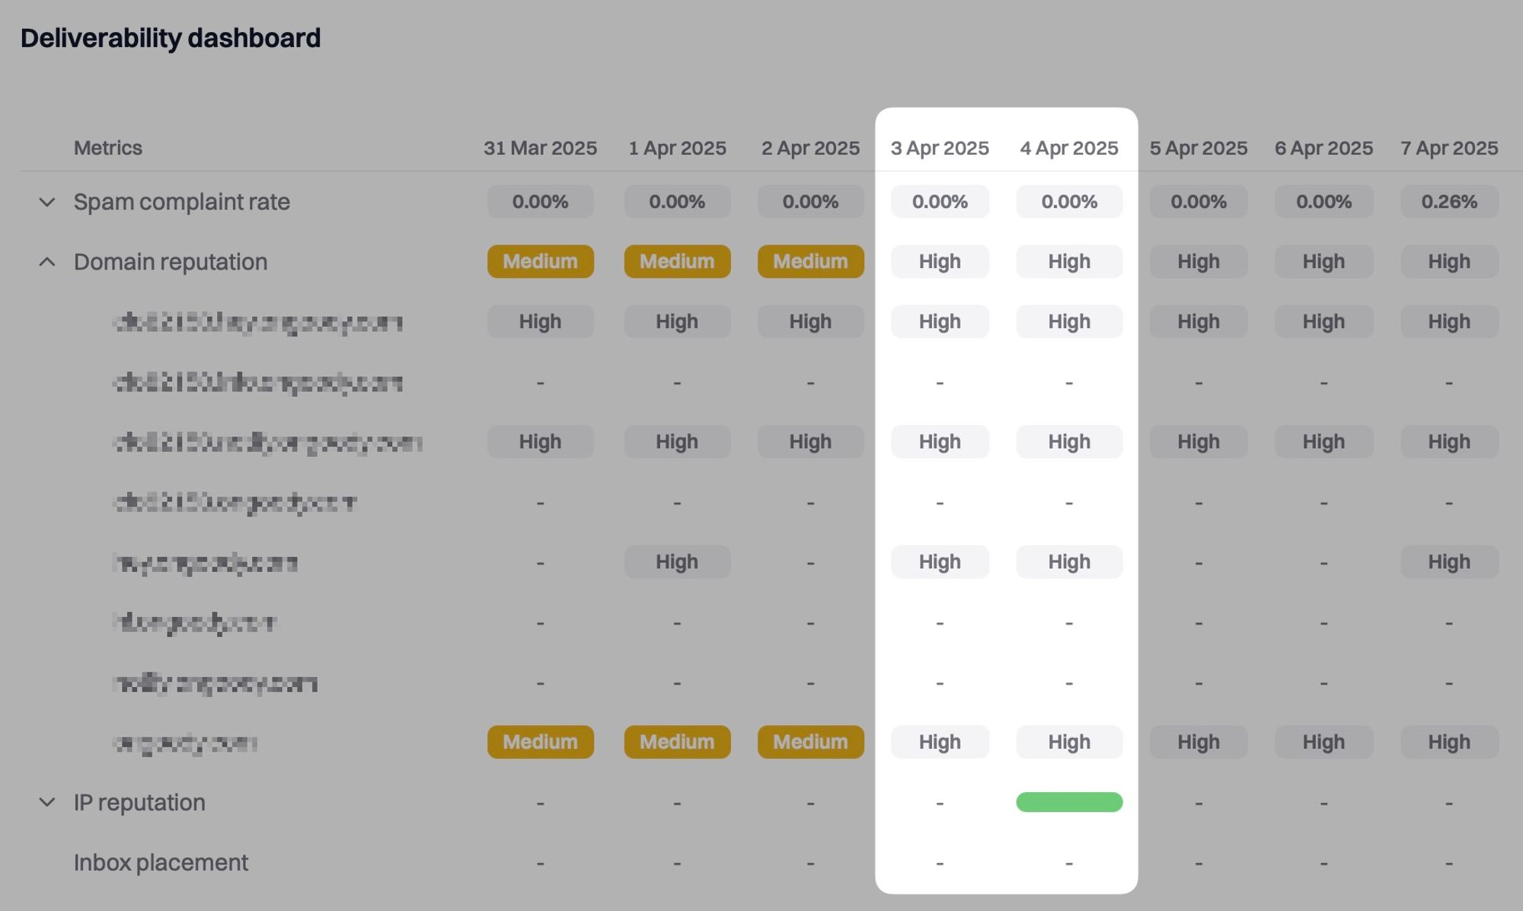Click spam complaint 0.00% badge for 1 Apr
Image resolution: width=1523 pixels, height=911 pixels.
click(x=676, y=202)
